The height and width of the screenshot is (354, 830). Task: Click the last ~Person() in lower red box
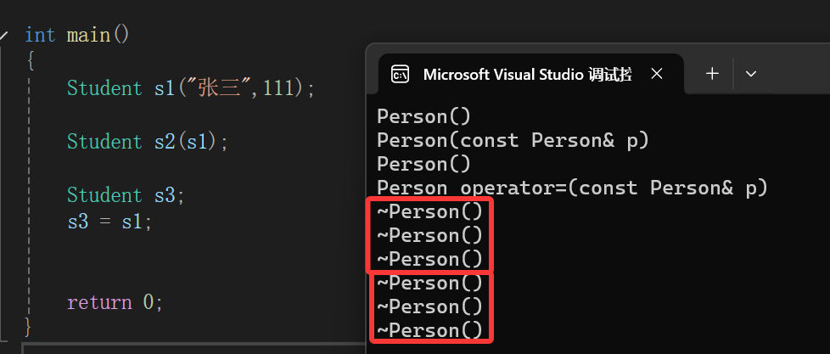[x=429, y=331]
